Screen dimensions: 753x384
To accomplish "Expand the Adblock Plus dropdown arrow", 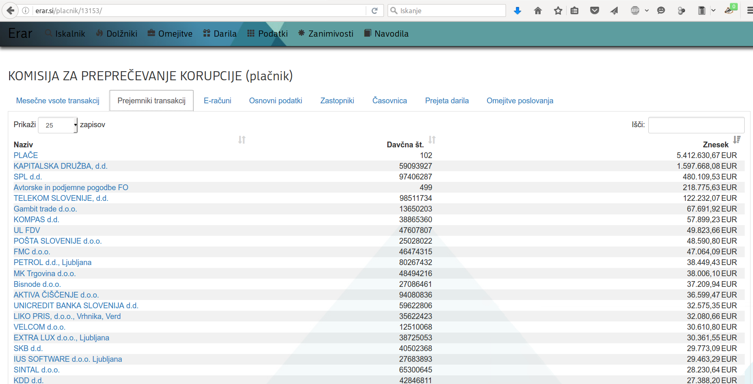I will coord(647,11).
